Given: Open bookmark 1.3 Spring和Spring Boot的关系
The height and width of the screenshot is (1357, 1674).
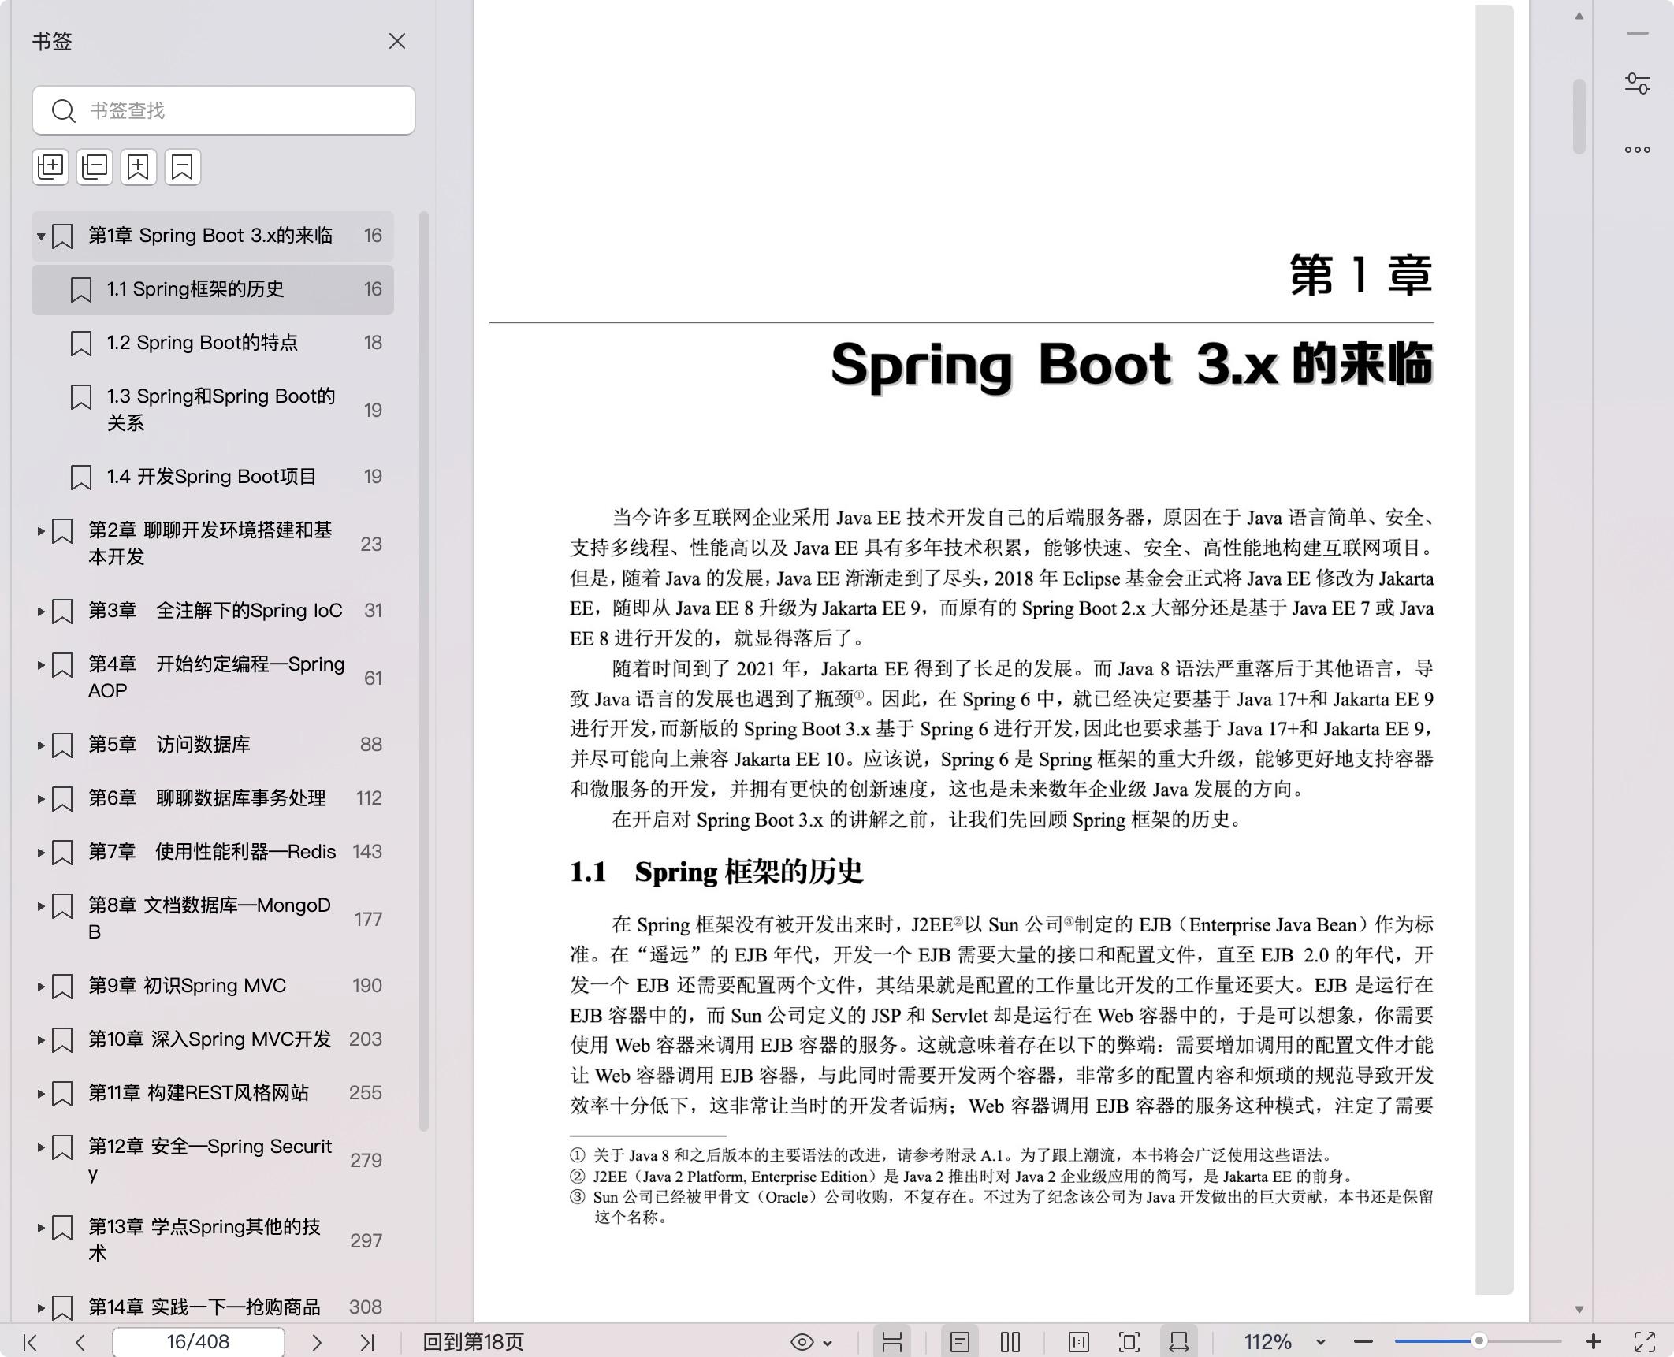Looking at the screenshot, I should 213,410.
